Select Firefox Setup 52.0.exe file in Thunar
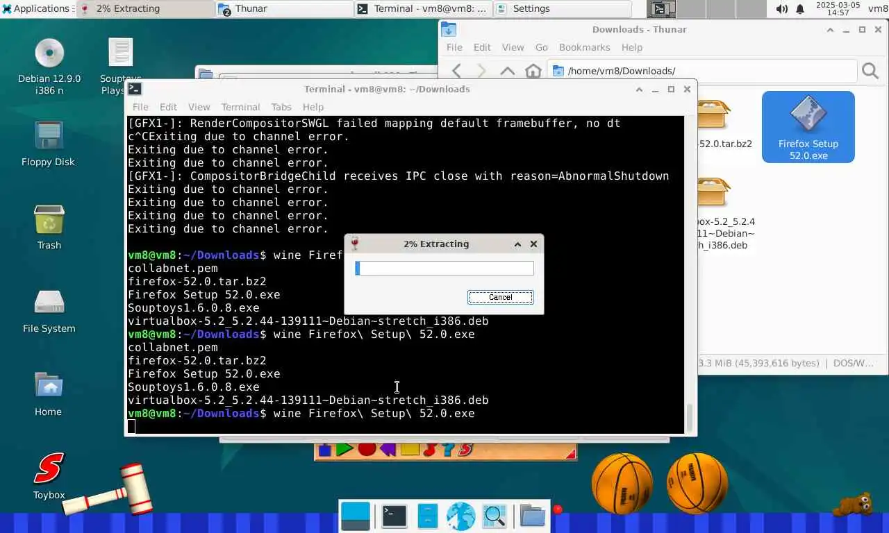Viewport: 889px width, 533px height. point(808,127)
